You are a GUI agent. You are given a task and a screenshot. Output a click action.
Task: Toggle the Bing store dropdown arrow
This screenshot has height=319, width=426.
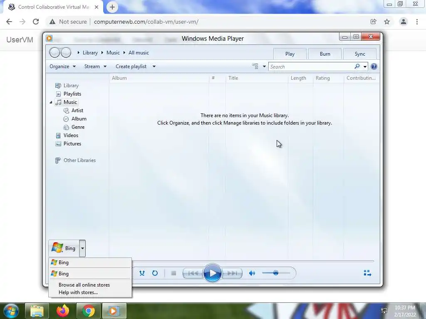tap(82, 248)
